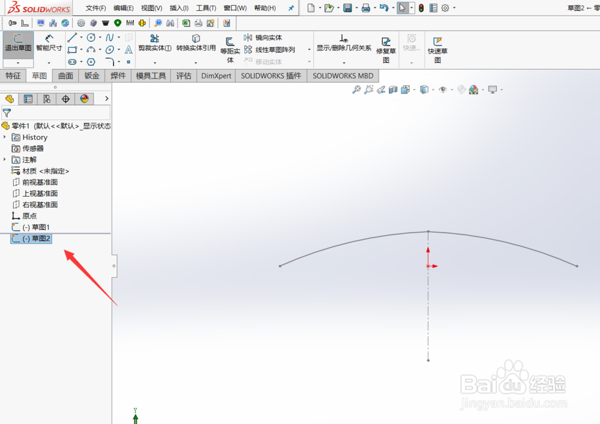Click Repair Sketch (修复草图) tool

tap(386, 50)
